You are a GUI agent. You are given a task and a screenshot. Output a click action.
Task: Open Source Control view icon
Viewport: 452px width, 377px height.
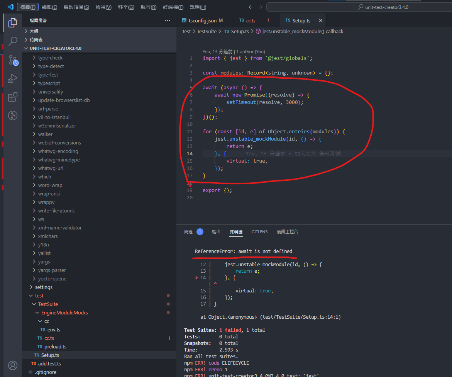(x=13, y=60)
